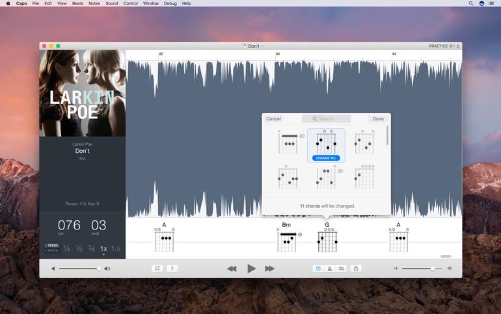Click Done in the chord picker

click(x=378, y=119)
